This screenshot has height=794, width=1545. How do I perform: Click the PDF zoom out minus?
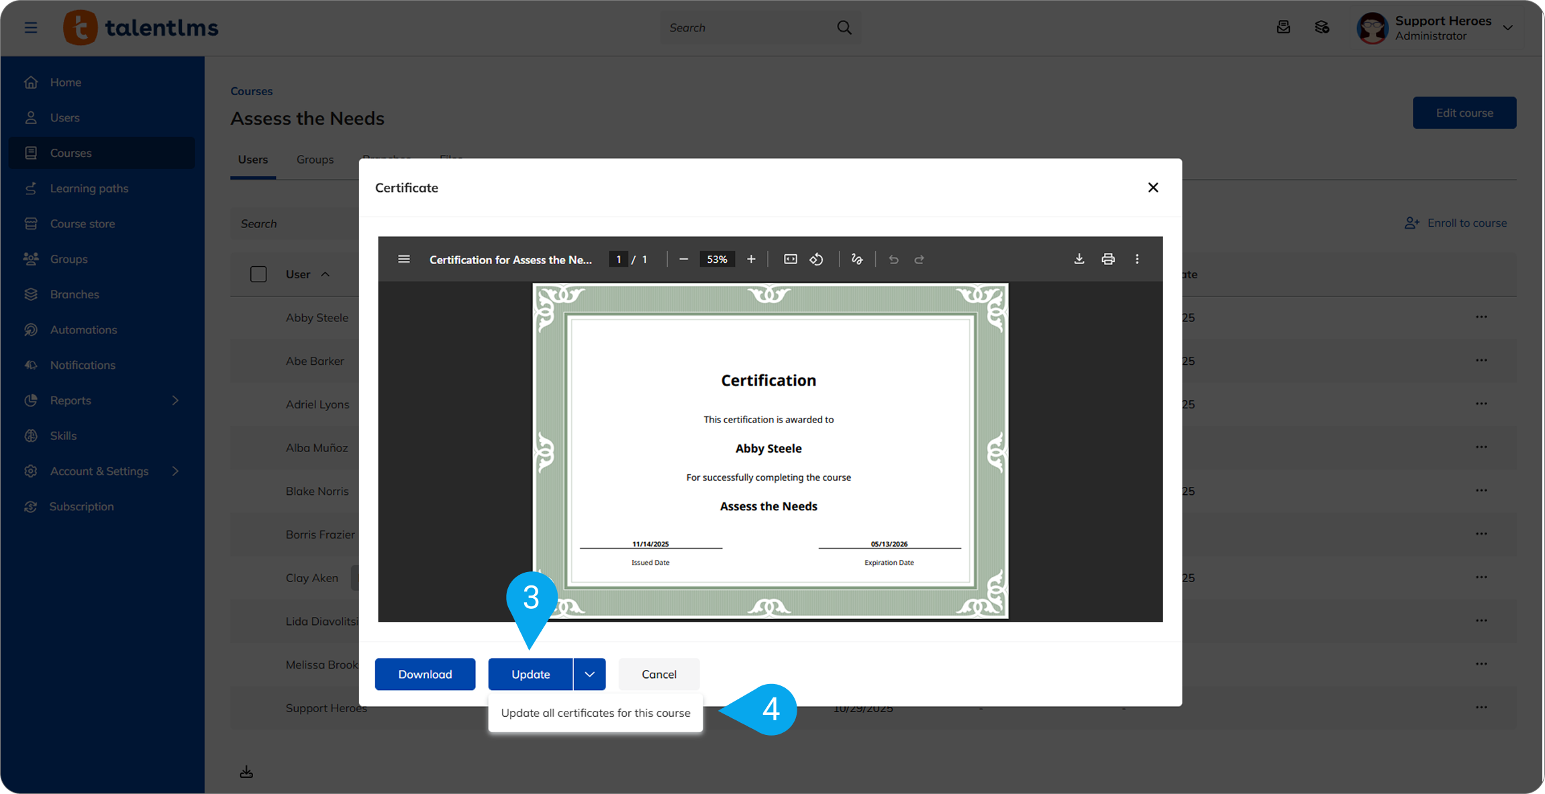pos(683,259)
